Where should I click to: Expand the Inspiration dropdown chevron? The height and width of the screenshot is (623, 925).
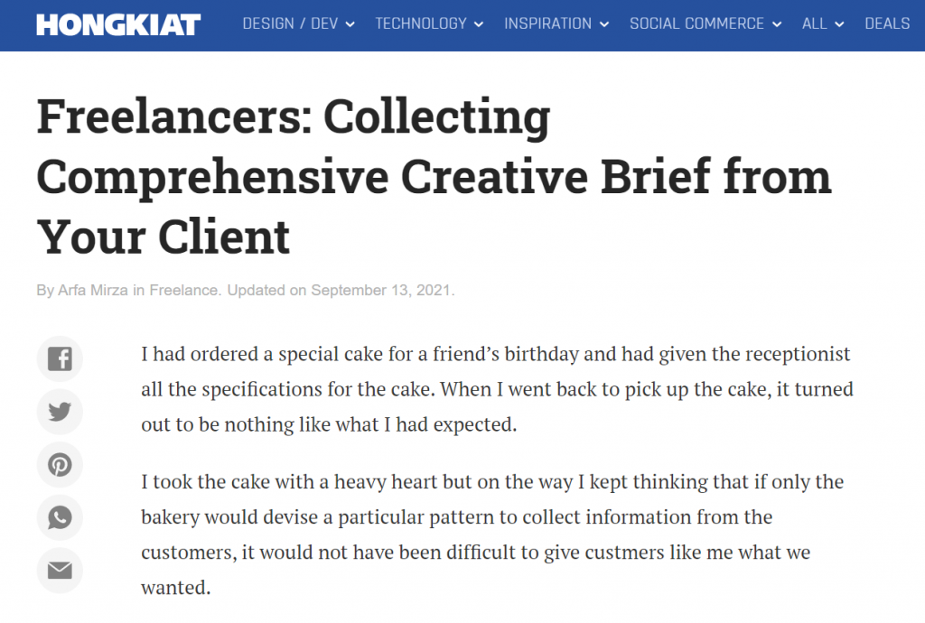tap(604, 24)
